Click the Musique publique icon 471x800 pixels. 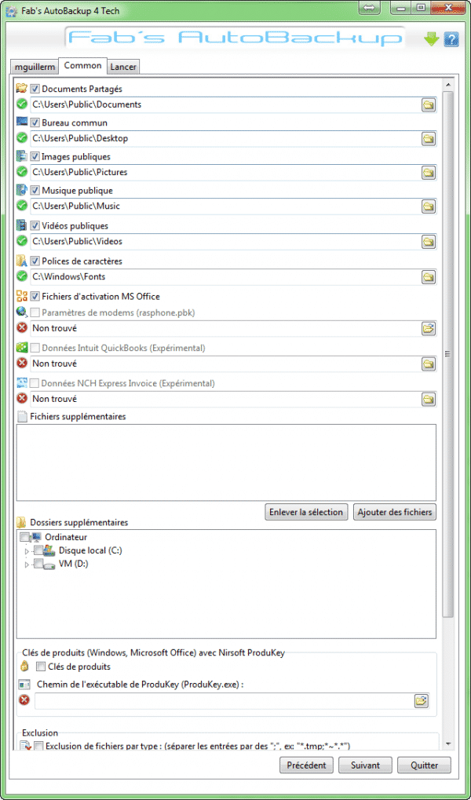point(21,190)
